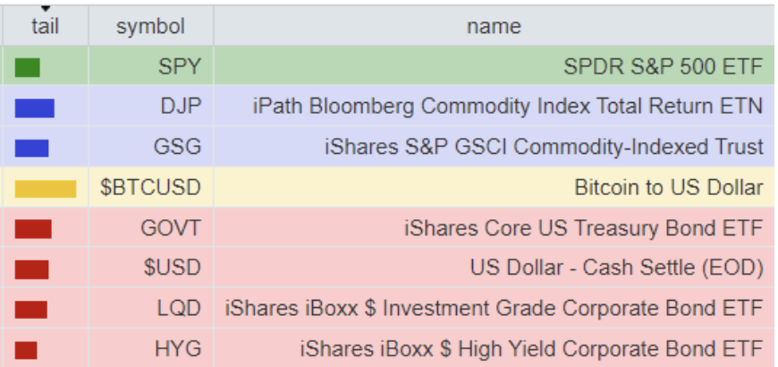Viewport: 778px width, 367px height.
Task: Click the blue tail bar for DJP
Action: (x=35, y=107)
